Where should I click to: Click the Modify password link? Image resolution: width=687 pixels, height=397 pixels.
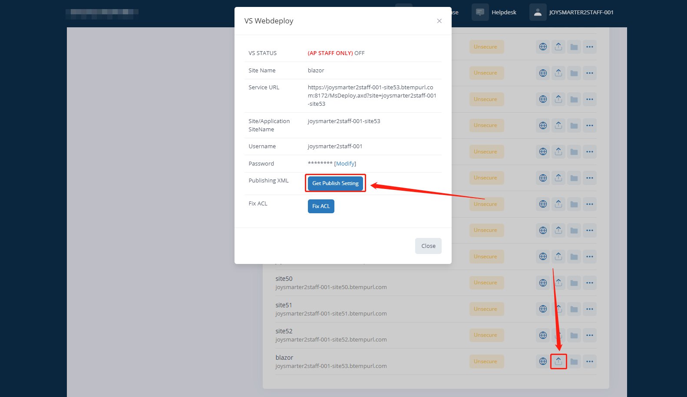click(345, 164)
